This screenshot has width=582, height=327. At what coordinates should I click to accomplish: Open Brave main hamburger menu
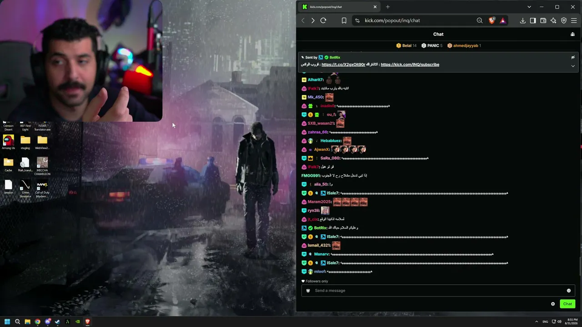574,20
